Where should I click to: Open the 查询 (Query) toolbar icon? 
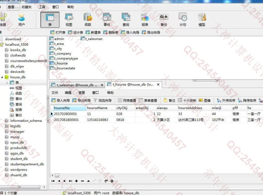pos(126,20)
